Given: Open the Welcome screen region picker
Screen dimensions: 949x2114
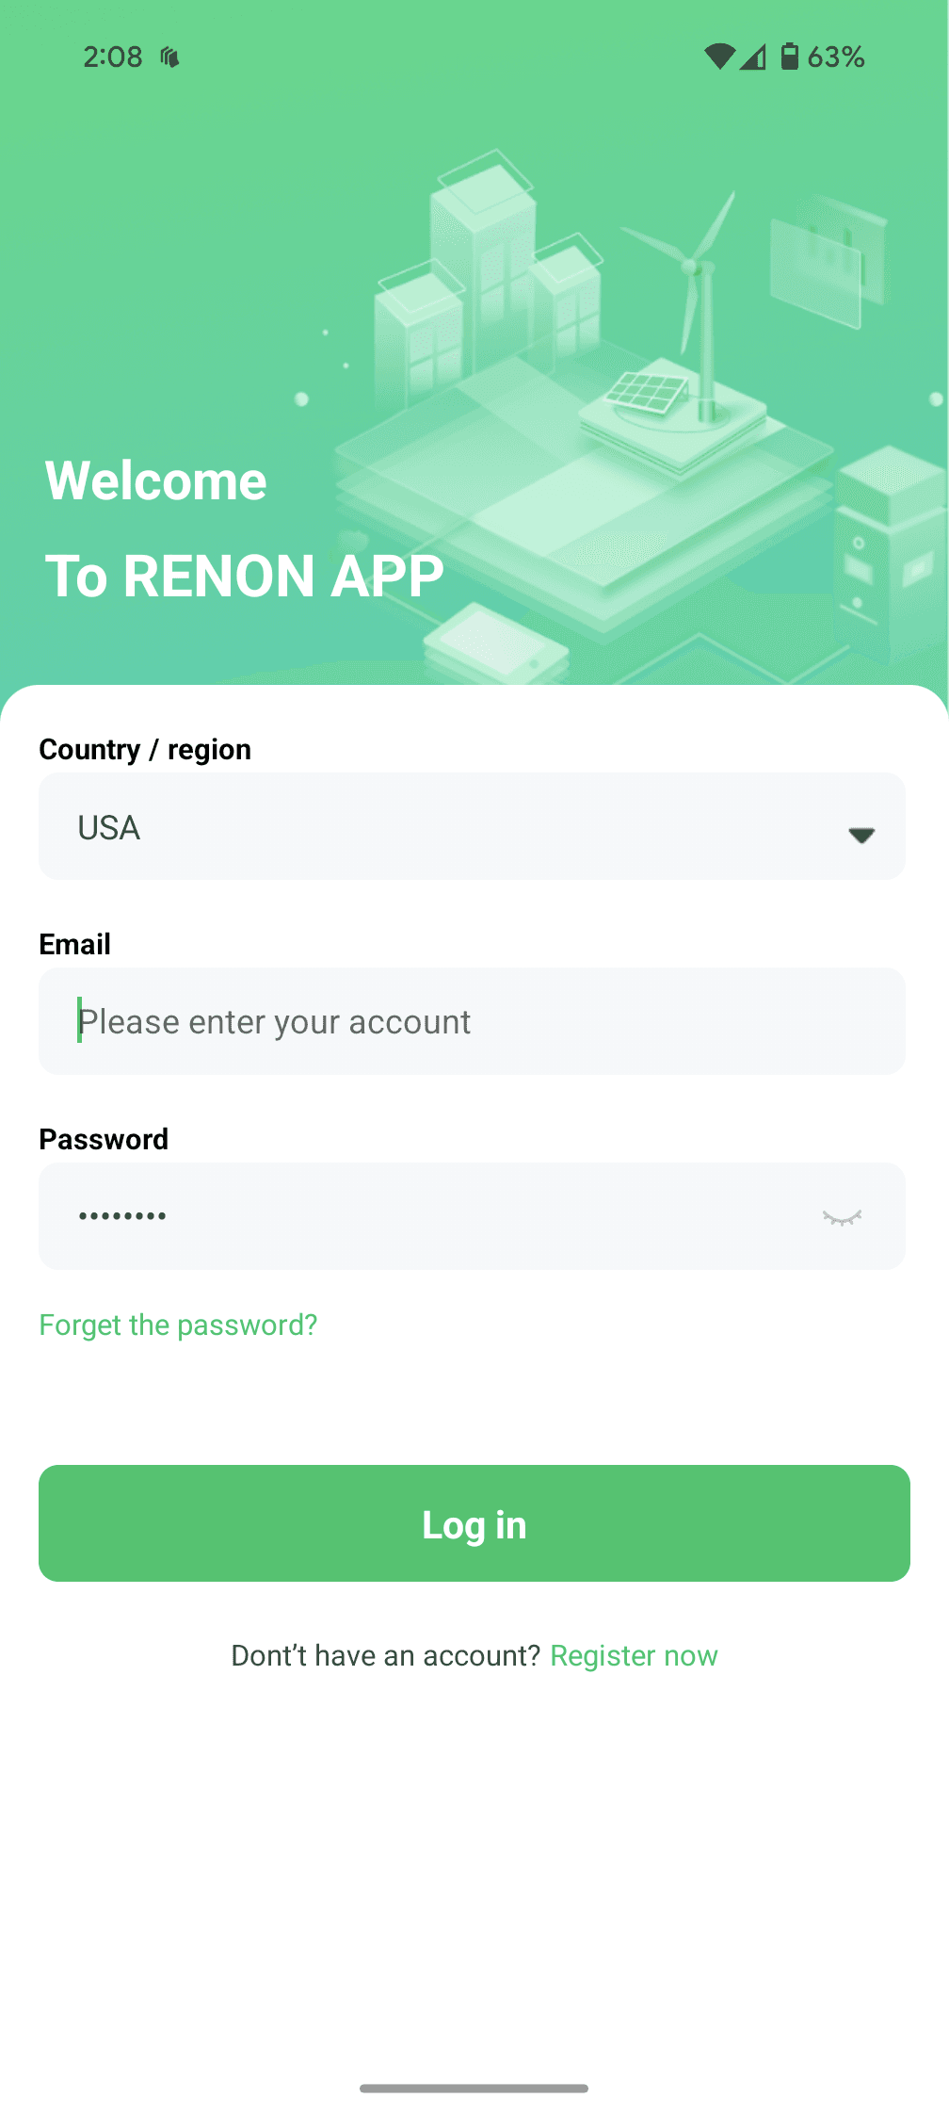Looking at the screenshot, I should (473, 826).
